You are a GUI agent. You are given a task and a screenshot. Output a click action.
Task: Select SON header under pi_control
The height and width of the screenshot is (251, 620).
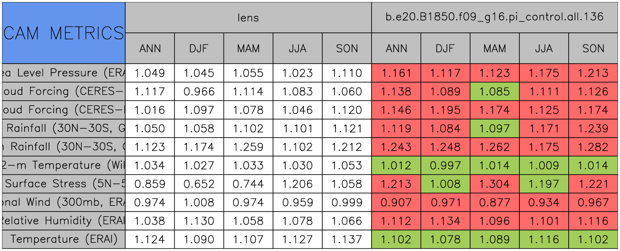pos(593,48)
